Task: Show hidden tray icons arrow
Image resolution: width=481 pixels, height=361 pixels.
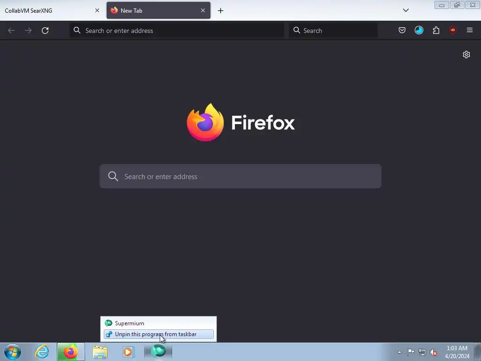Action: tap(399, 352)
